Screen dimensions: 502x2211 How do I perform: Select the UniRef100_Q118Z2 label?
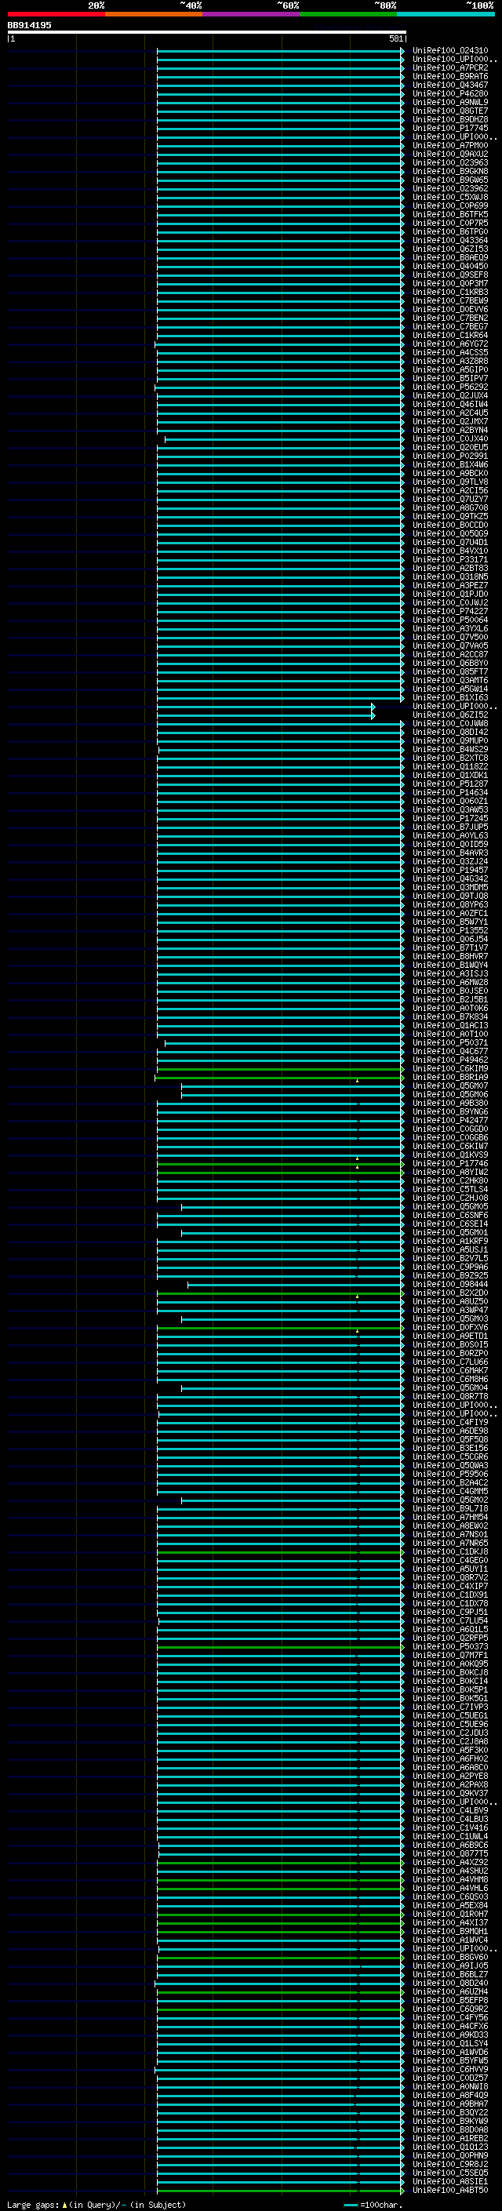point(450,766)
